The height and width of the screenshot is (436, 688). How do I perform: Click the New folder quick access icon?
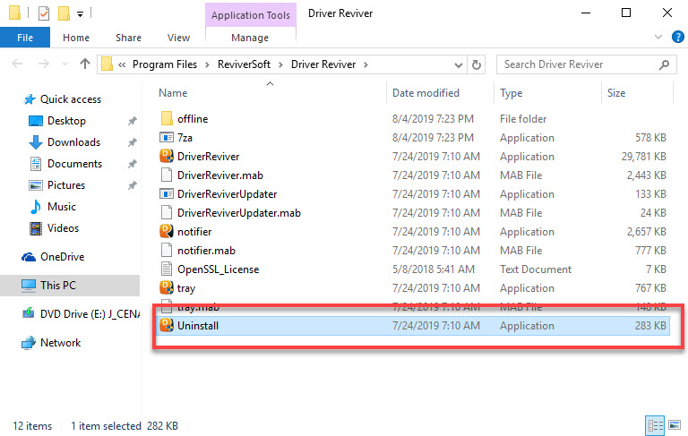point(64,13)
